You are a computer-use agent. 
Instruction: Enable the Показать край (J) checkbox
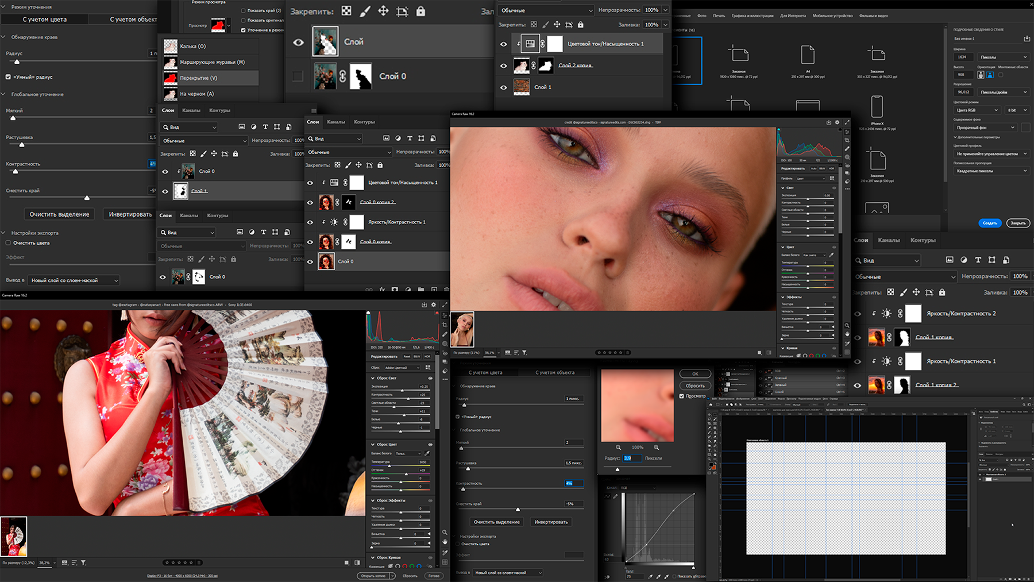pos(243,10)
